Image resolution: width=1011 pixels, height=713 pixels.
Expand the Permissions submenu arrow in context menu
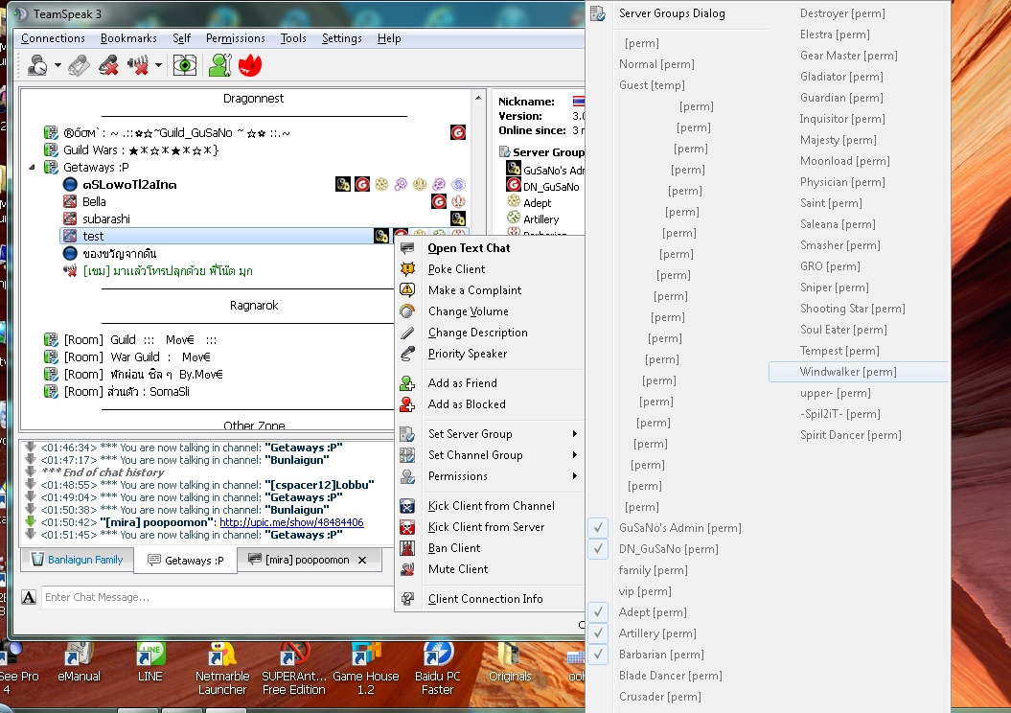[x=574, y=475]
